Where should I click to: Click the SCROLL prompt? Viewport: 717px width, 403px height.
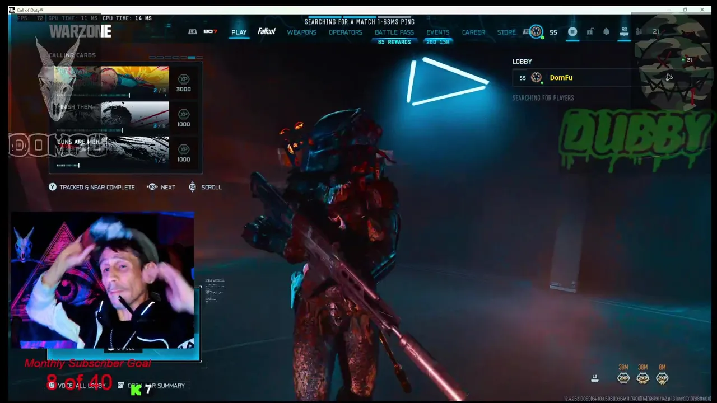pos(205,187)
